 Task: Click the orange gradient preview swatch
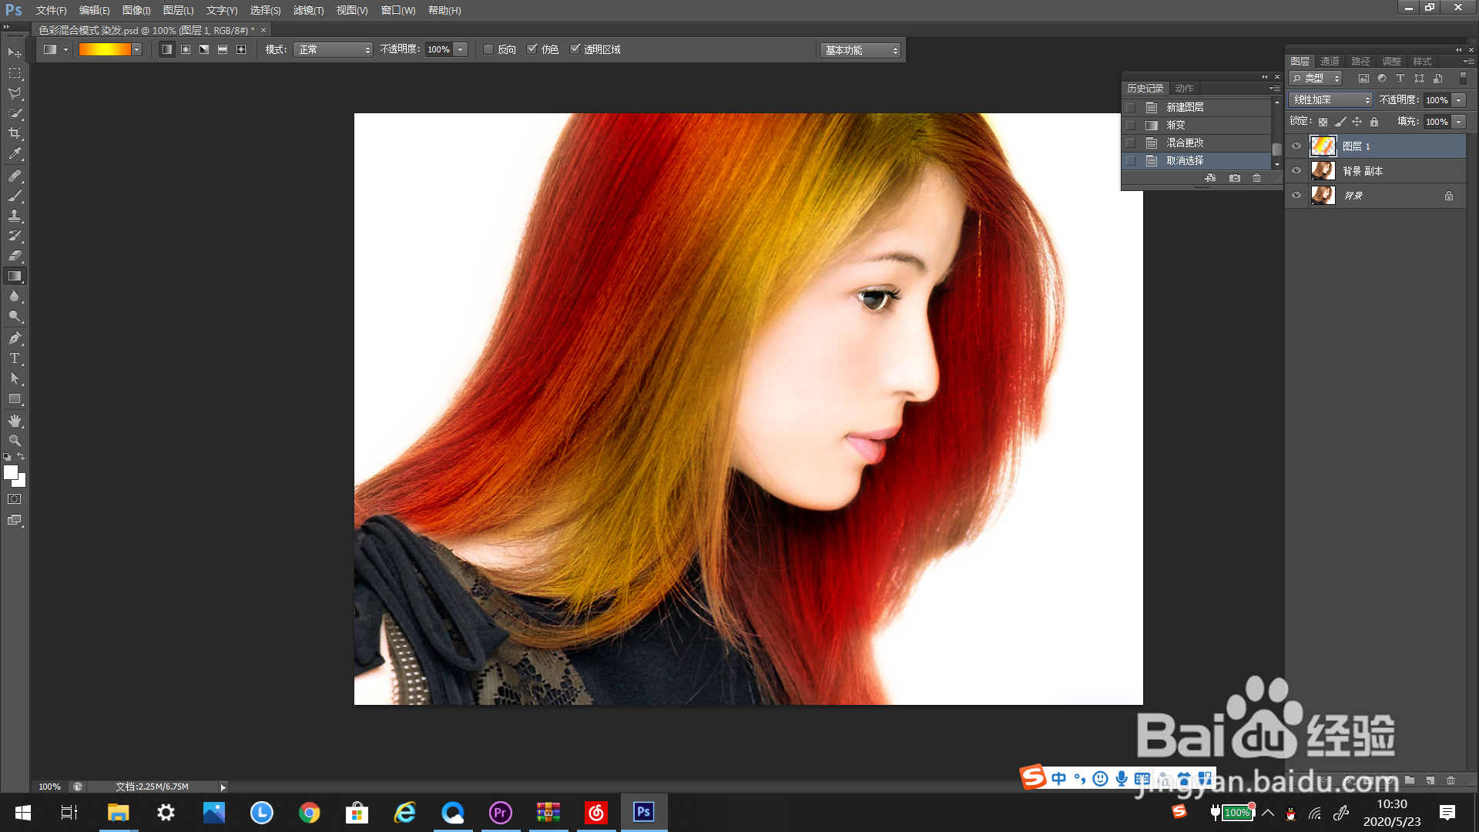click(105, 49)
